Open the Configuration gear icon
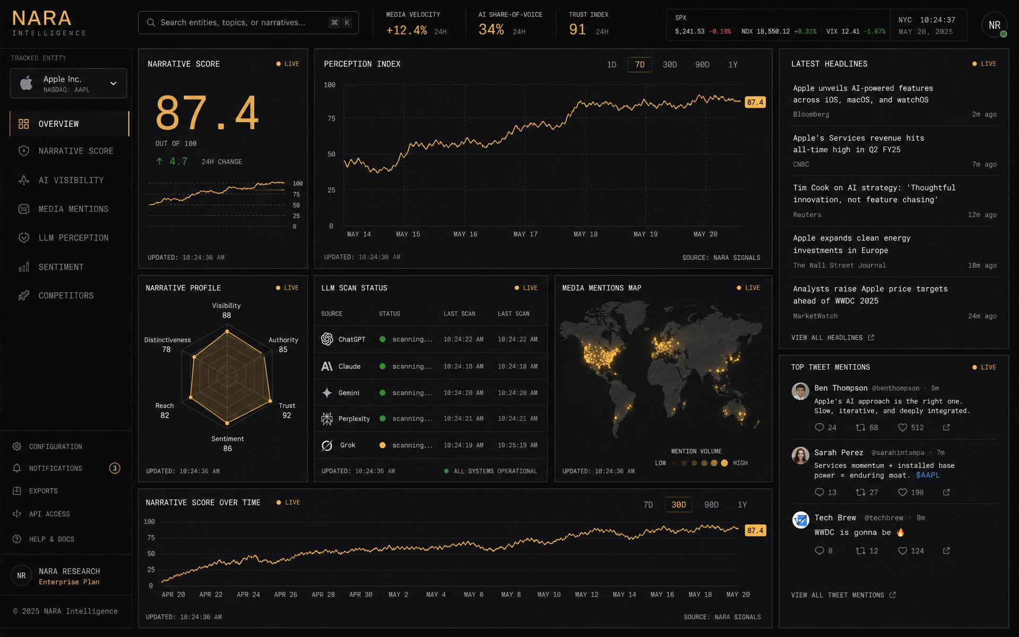Viewport: 1019px width, 637px height. point(17,446)
